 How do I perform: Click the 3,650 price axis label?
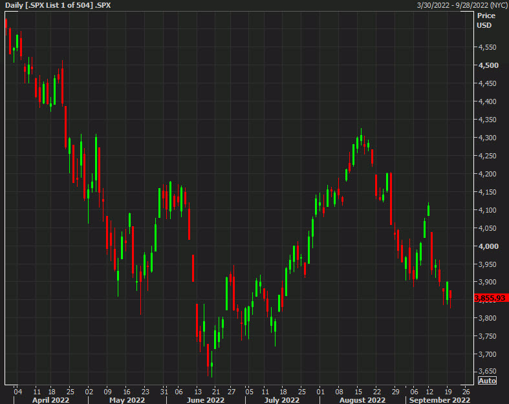[487, 371]
